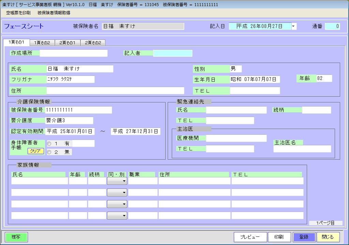This screenshot has width=349, height=245.
Task: Click the 性別 field showing 男
Action: [x=236, y=69]
